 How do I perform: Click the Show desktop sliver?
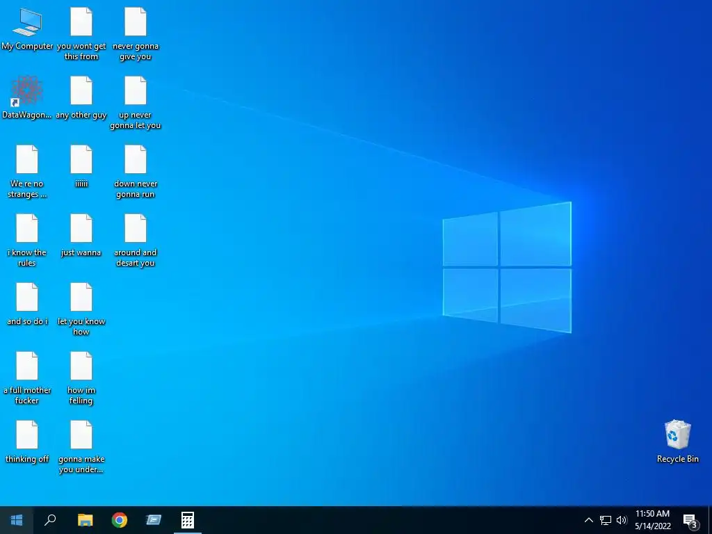coord(710,520)
